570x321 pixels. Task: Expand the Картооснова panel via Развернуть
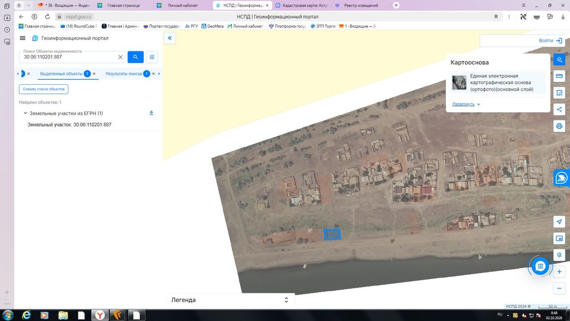(466, 104)
